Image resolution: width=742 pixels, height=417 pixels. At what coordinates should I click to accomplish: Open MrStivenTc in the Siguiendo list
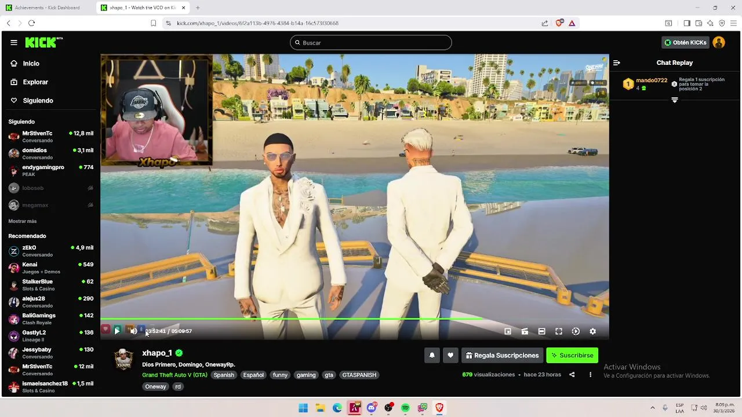pos(50,137)
